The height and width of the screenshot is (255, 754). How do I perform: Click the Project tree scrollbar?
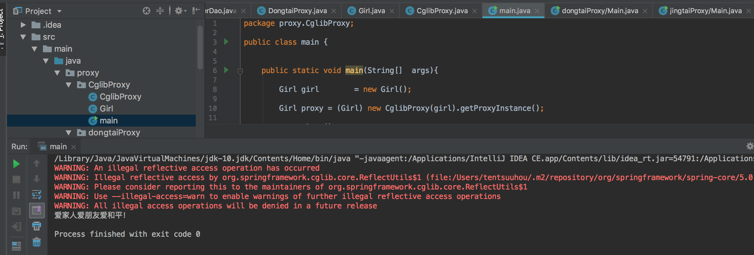click(200, 47)
